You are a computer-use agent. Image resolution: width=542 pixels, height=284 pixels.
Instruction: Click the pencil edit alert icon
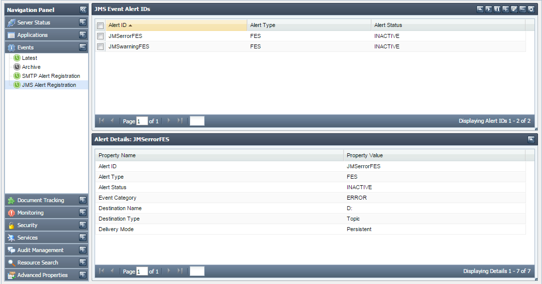click(x=514, y=9)
